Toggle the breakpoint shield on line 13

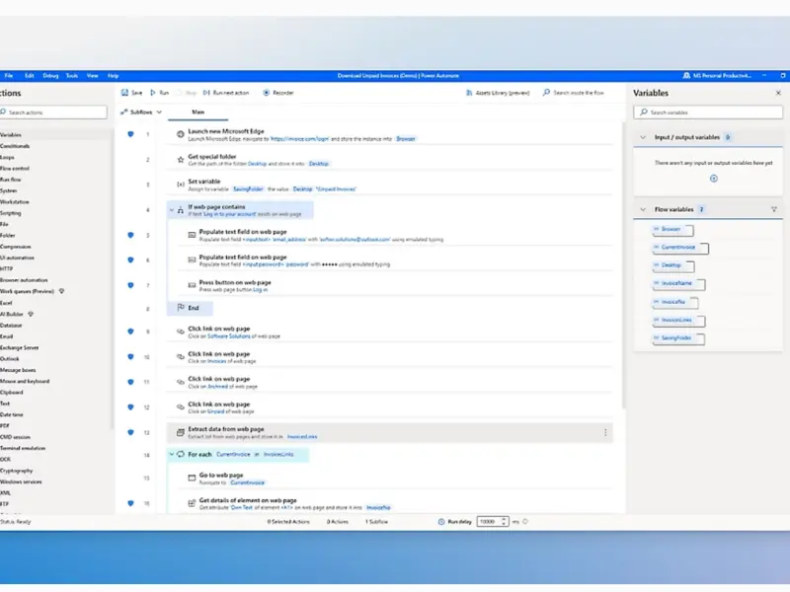click(x=130, y=432)
